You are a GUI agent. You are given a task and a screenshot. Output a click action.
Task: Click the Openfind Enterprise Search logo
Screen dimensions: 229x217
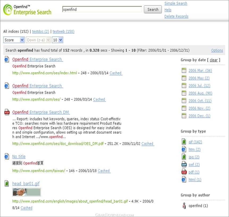(x=27, y=10)
